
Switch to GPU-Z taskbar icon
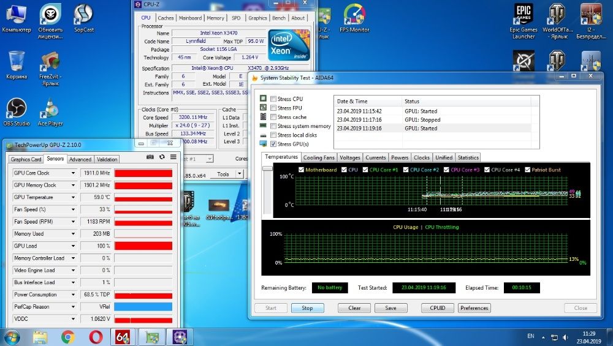(151, 337)
